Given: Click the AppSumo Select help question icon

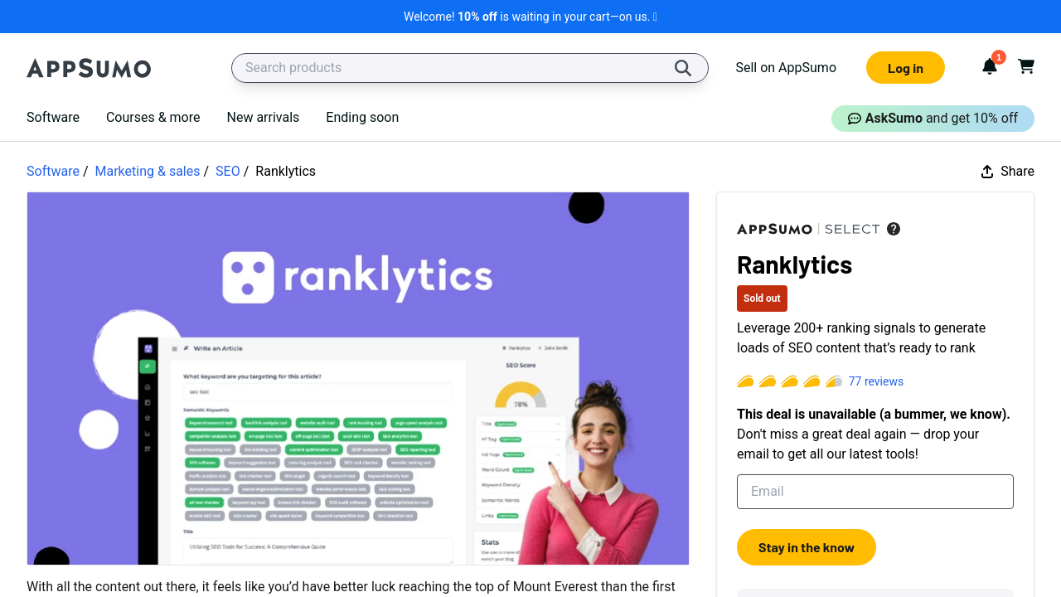Looking at the screenshot, I should coord(894,229).
